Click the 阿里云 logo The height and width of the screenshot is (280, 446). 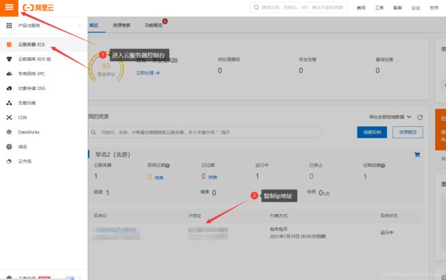coord(38,8)
